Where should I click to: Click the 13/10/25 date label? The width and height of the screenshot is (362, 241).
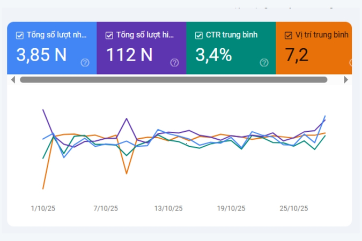(x=168, y=208)
